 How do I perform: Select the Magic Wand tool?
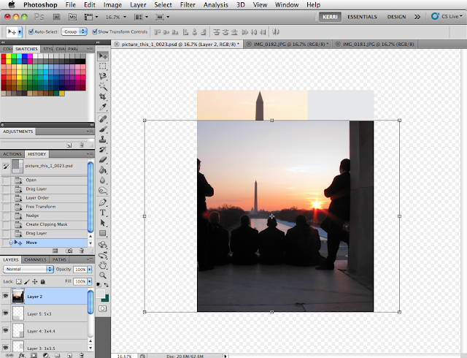tap(103, 87)
